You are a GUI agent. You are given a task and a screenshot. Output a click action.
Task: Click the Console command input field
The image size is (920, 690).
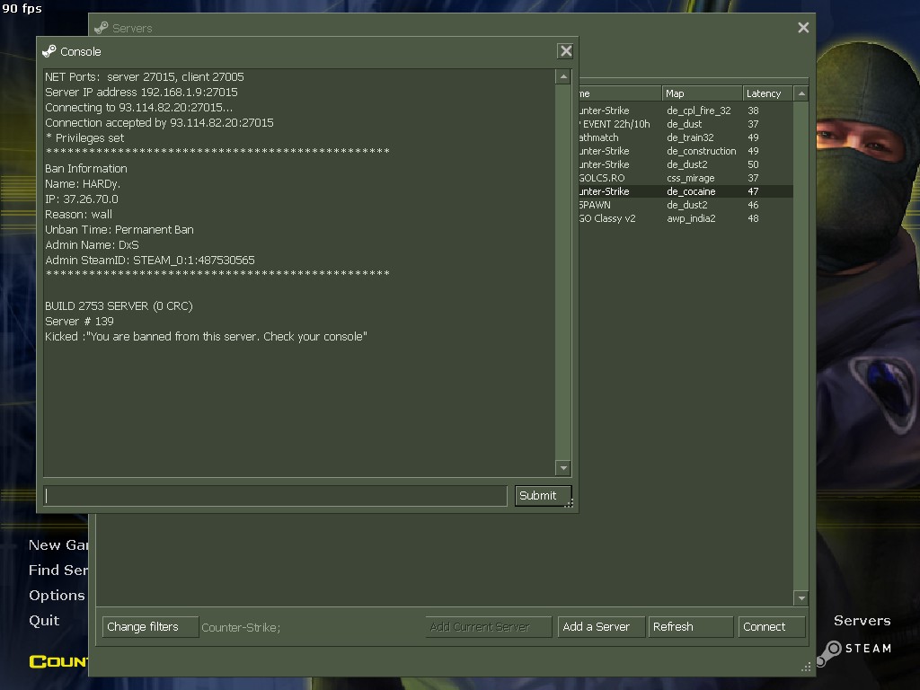(x=275, y=496)
